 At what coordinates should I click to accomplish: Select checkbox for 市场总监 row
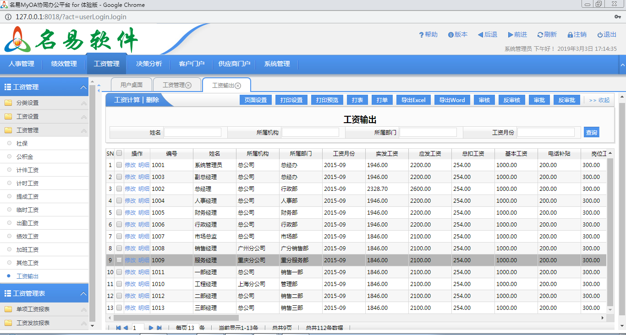click(x=119, y=236)
